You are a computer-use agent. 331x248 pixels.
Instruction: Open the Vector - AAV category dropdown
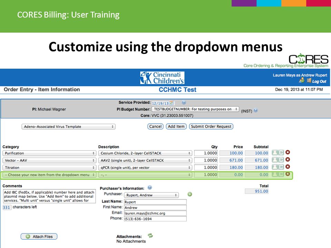pos(49,161)
